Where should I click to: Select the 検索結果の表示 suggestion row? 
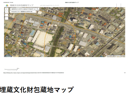coord(23,12)
